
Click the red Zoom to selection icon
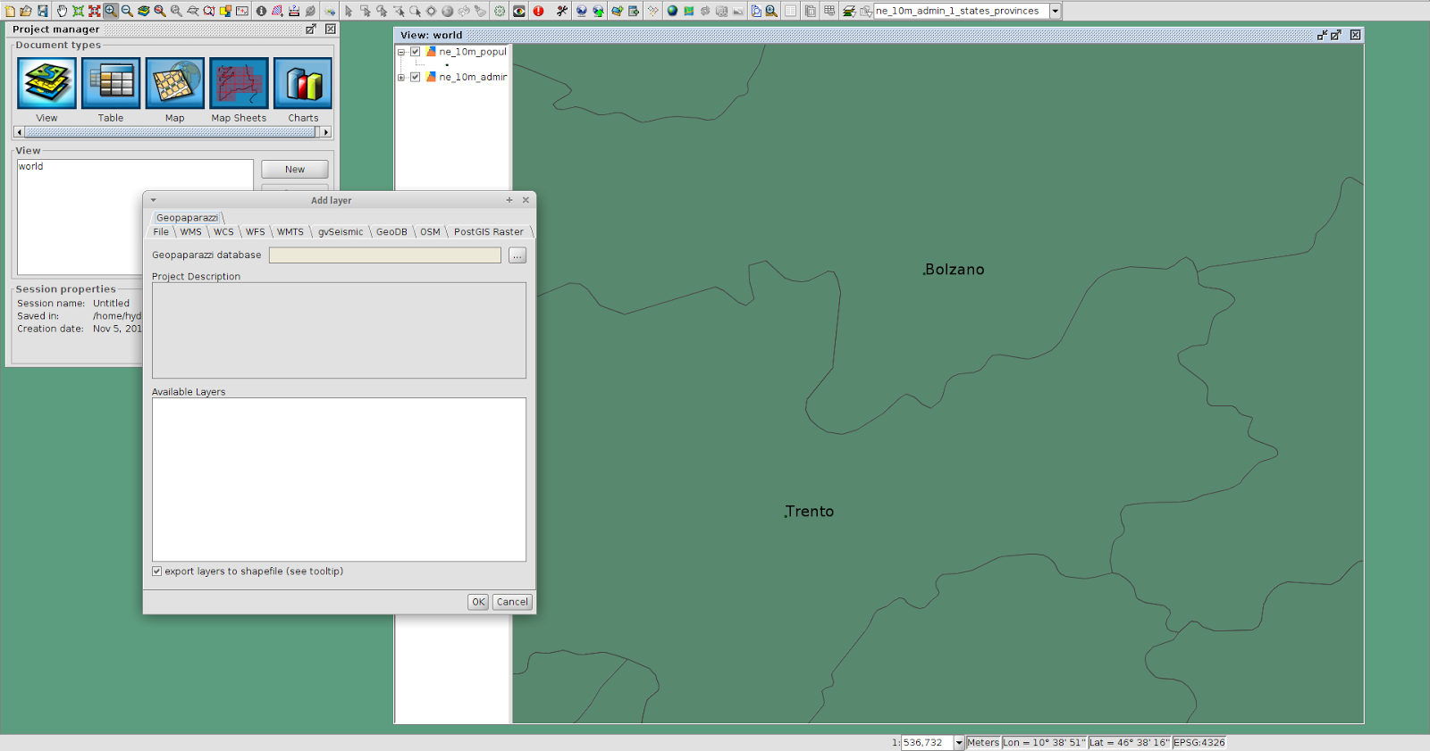pos(94,11)
